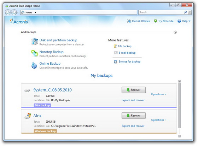This screenshot has height=146, width=198.
Task: Focus the Search input field
Action: tap(161, 12)
